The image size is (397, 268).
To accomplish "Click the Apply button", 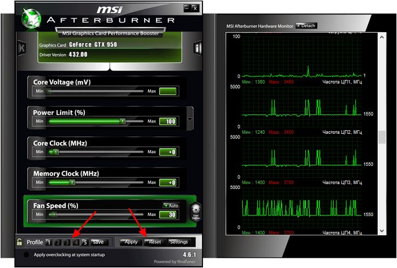I will (x=131, y=242).
